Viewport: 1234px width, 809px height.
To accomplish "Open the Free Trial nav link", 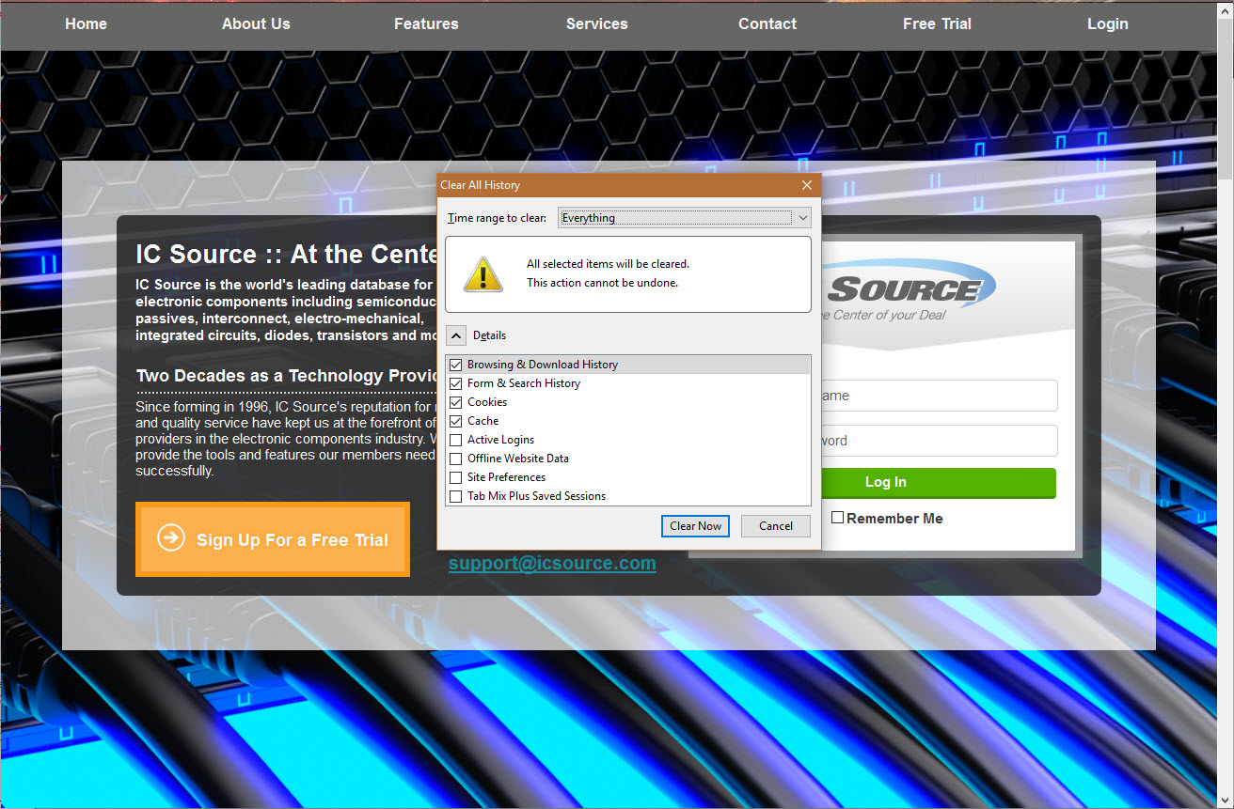I will click(x=937, y=24).
